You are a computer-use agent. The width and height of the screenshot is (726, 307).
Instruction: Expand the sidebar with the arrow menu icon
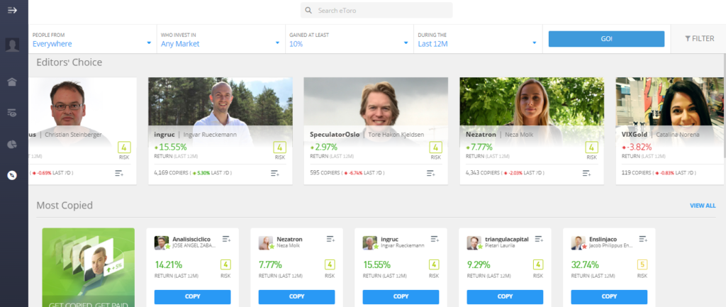[13, 10]
